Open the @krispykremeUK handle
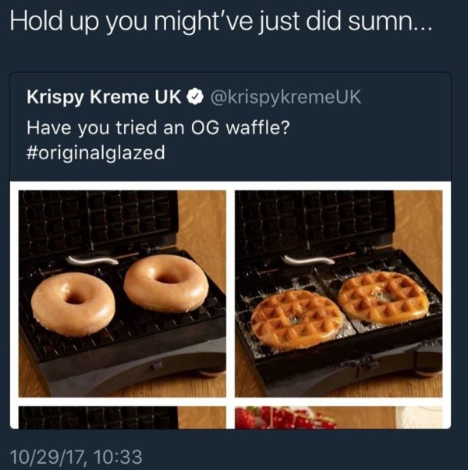Image resolution: width=468 pixels, height=470 pixels. 286,98
